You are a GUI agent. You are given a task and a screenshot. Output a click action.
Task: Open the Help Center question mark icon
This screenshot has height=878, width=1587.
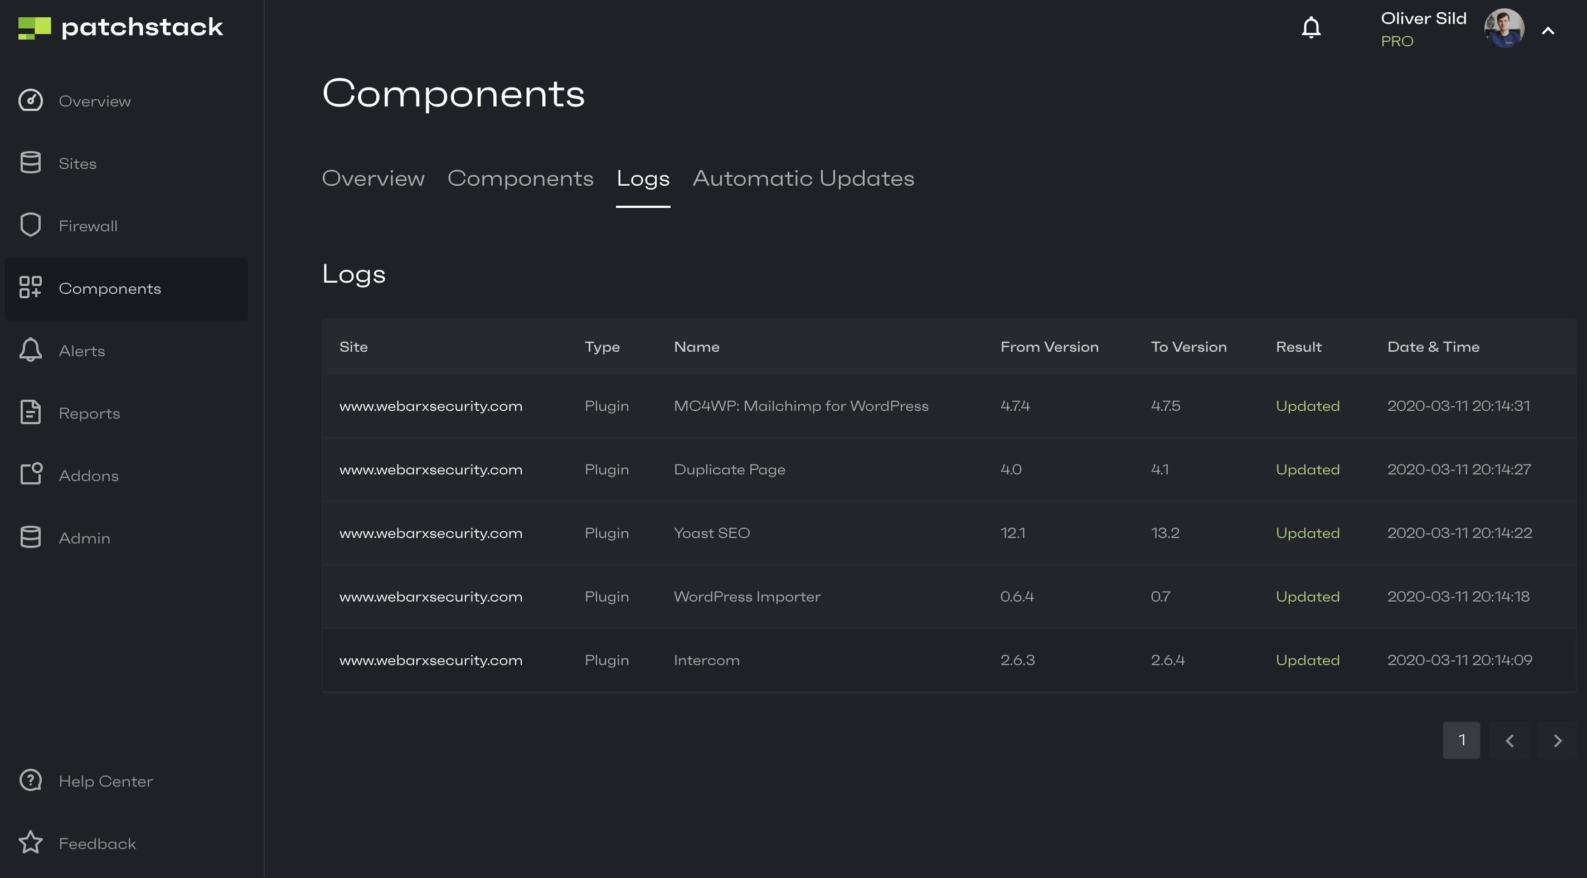pyautogui.click(x=30, y=780)
